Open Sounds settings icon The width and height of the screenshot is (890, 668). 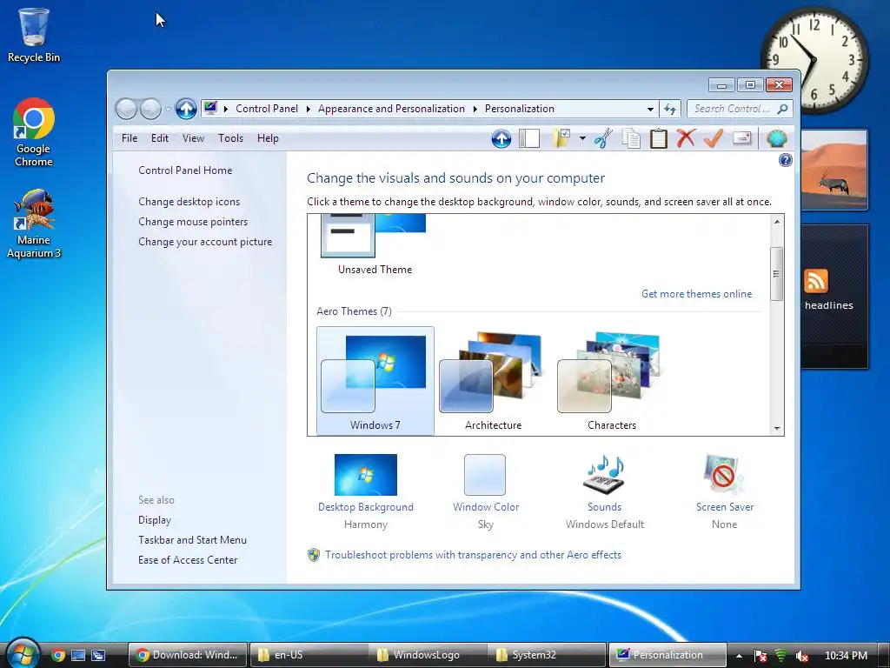pyautogui.click(x=604, y=475)
